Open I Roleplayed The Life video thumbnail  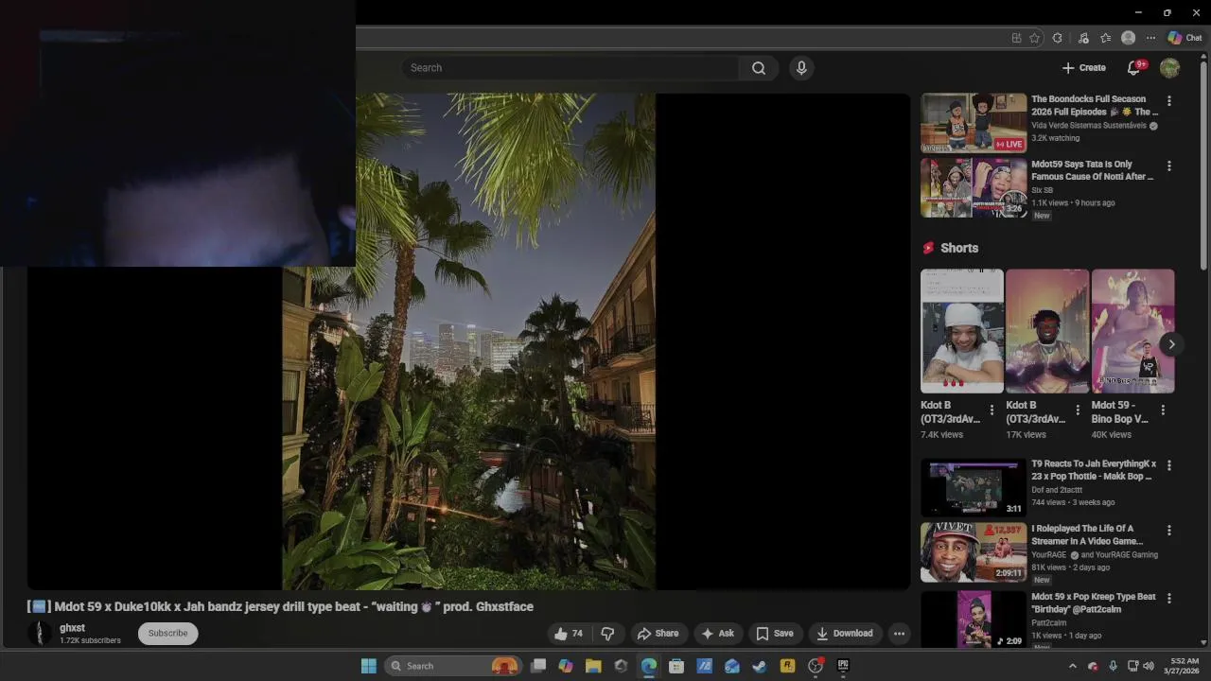click(974, 552)
